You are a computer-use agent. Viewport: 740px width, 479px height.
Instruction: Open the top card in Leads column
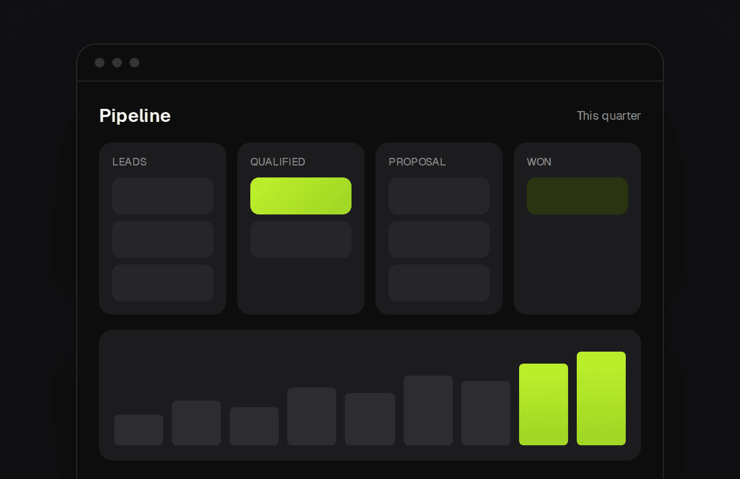point(163,196)
